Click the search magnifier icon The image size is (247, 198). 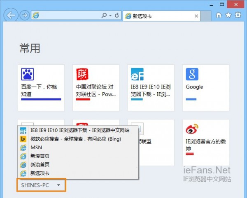point(104,15)
